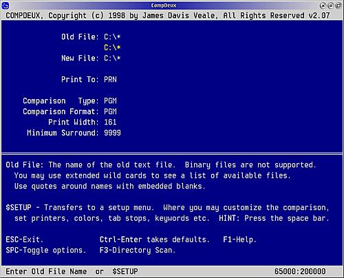Click the $SETUP help description heading
Image resolution: width=344 pixels, height=278 pixels.
tap(19, 207)
